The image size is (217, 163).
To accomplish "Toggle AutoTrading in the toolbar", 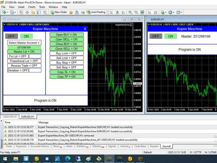I will (96, 12).
